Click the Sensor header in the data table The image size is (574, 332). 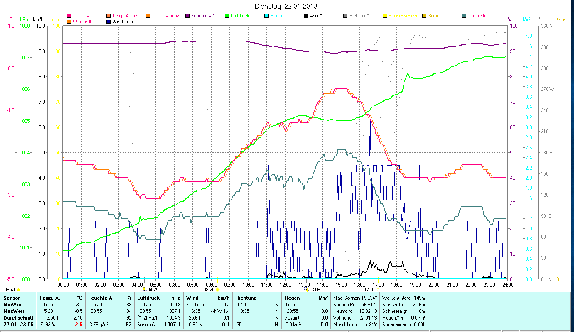pyautogui.click(x=11, y=298)
